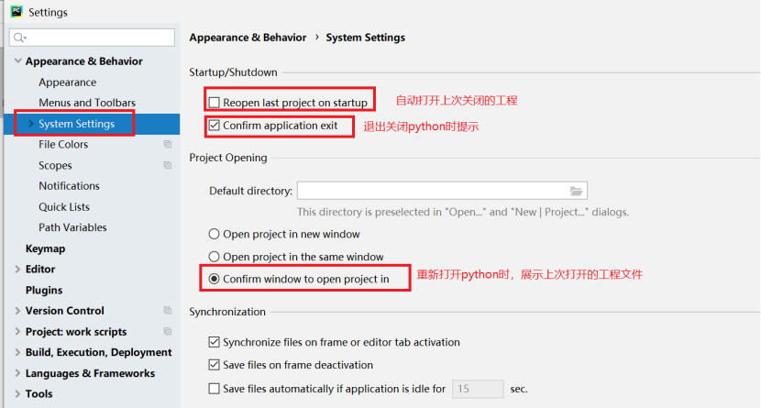This screenshot has width=761, height=408.
Task: Click the Project Opening section heading
Action: 228,158
